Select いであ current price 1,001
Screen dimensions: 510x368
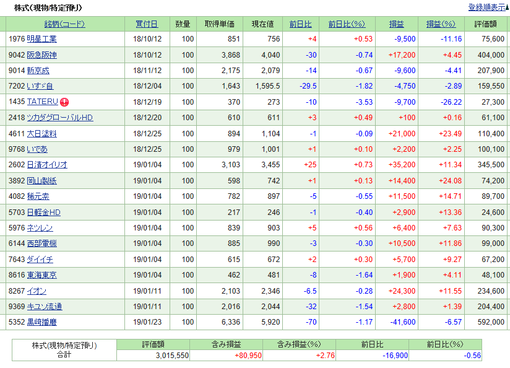click(270, 149)
